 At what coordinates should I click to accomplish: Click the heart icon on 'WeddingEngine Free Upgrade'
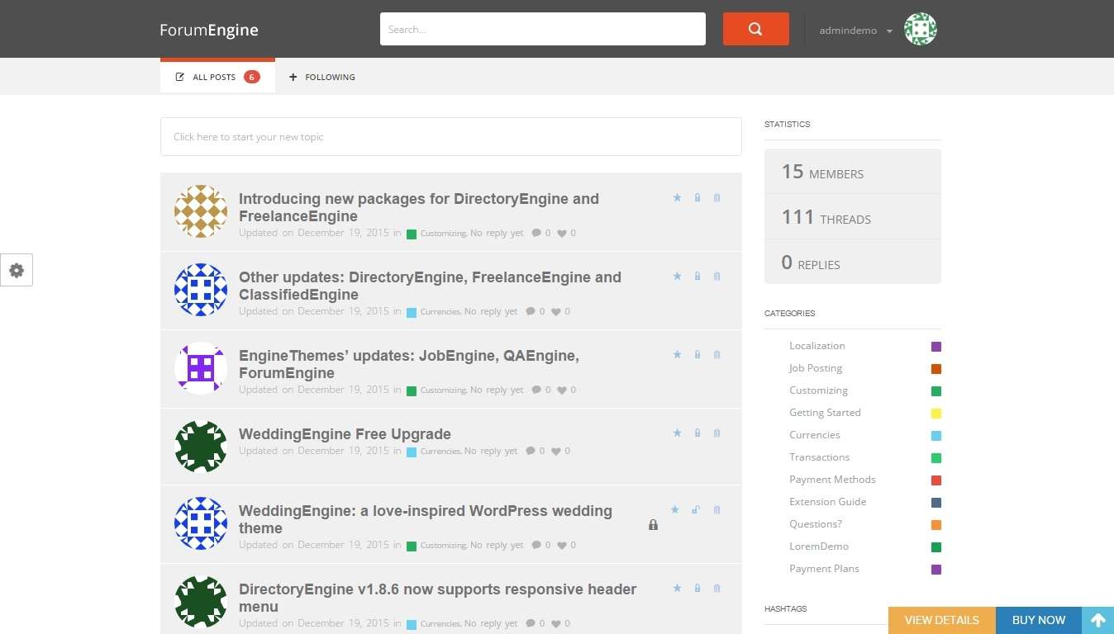(x=556, y=452)
